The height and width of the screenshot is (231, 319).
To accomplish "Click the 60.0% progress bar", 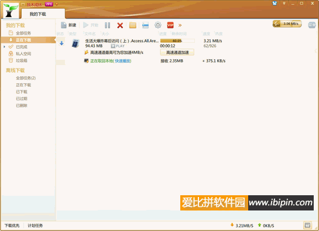I will click(177, 40).
